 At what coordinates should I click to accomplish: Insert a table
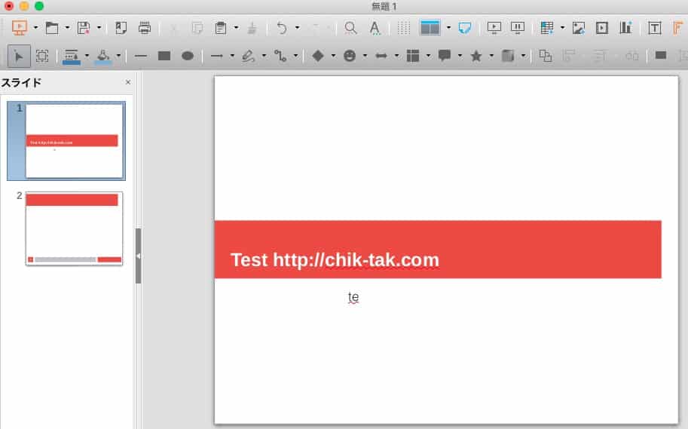point(547,28)
